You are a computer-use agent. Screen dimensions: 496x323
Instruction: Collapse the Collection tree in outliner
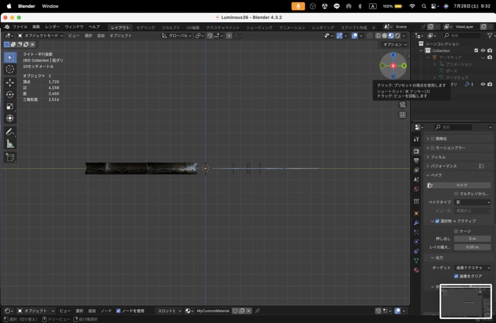click(421, 50)
